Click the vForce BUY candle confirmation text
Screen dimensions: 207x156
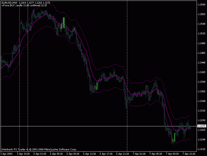[24, 5]
